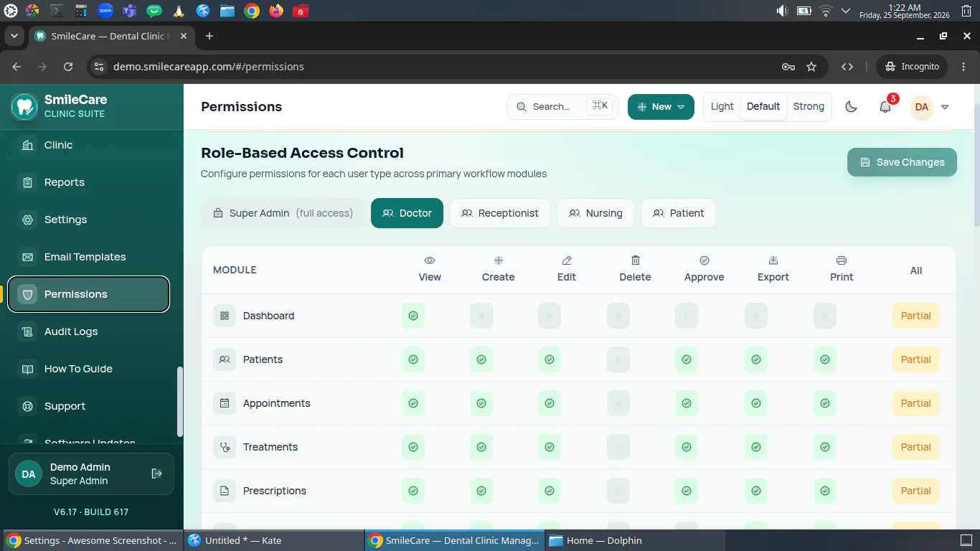The height and width of the screenshot is (551, 980).
Task: Click the Email Templates envelope icon
Action: 27,257
